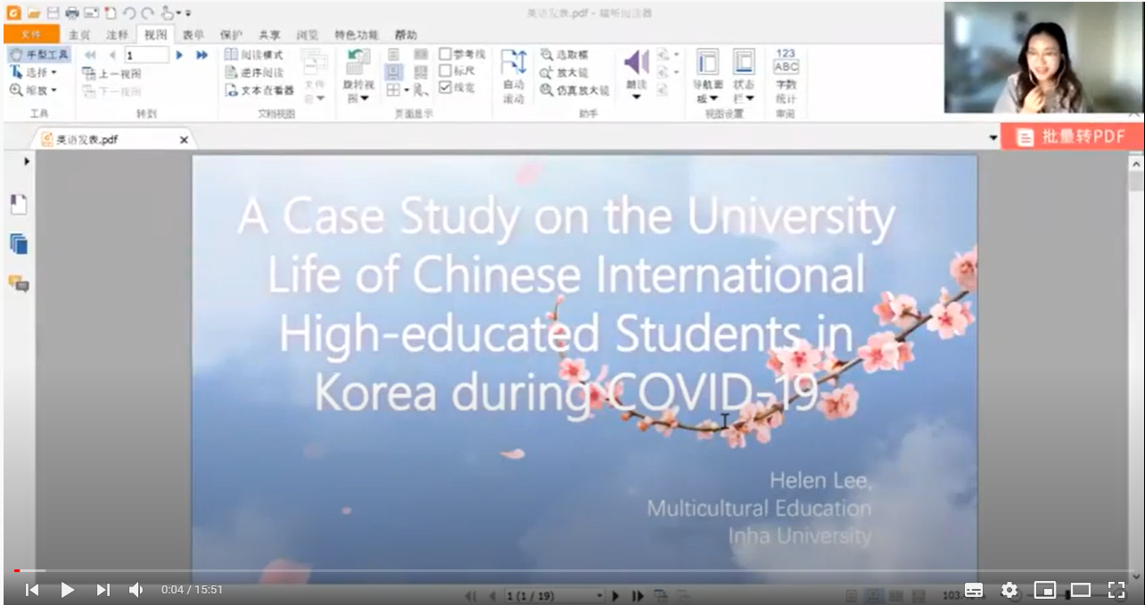
Task: Choose the Marquee (选取框) zoom tool
Action: [564, 54]
